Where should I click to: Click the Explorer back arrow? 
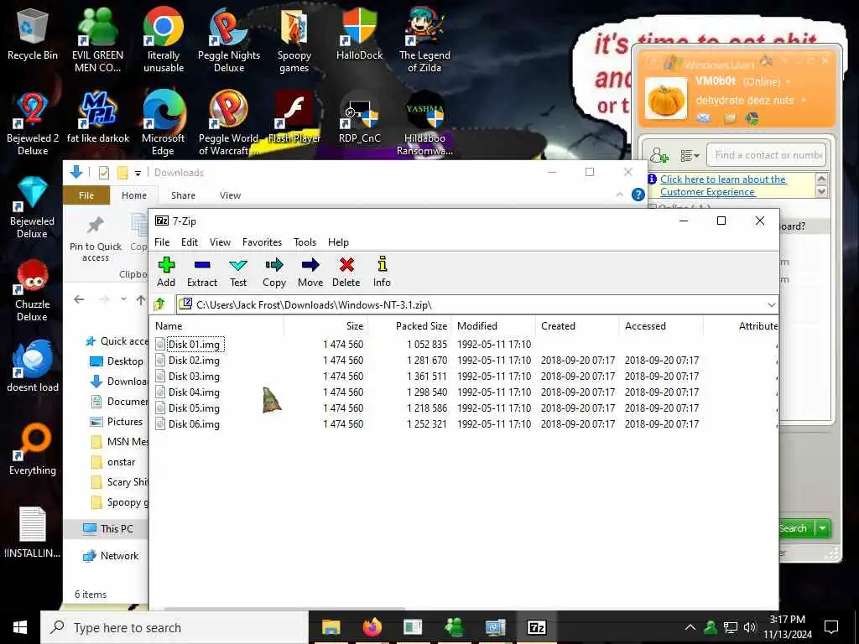[x=79, y=299]
